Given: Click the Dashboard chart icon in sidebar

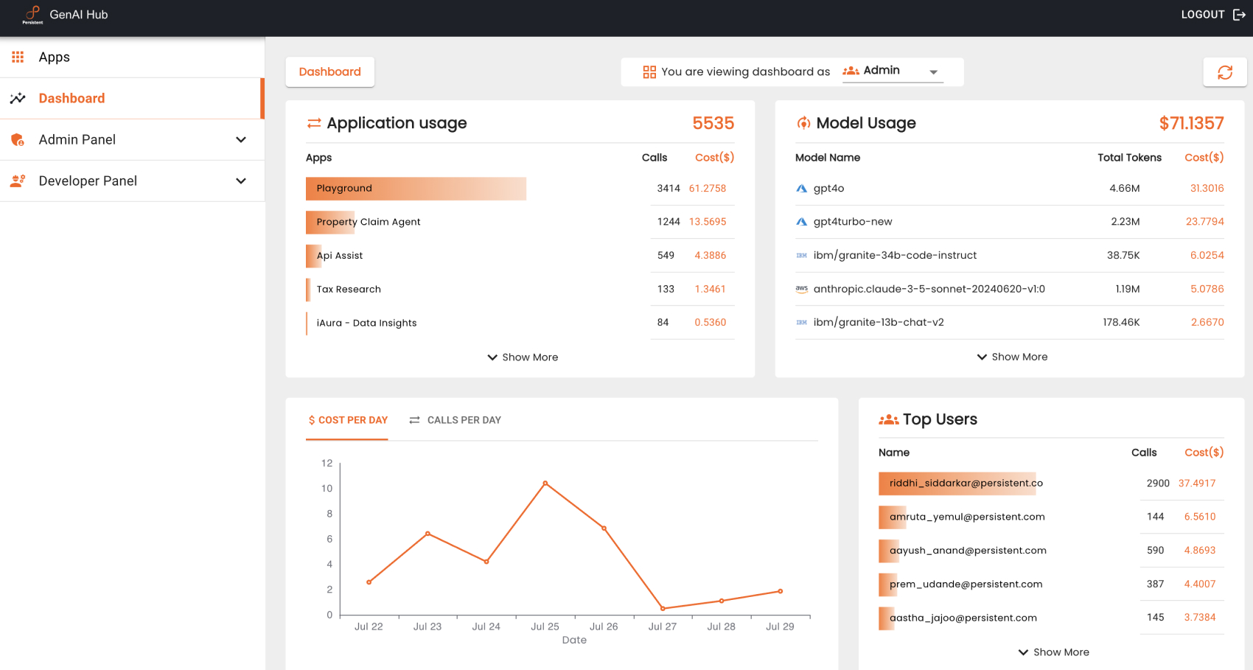Looking at the screenshot, I should coord(18,98).
